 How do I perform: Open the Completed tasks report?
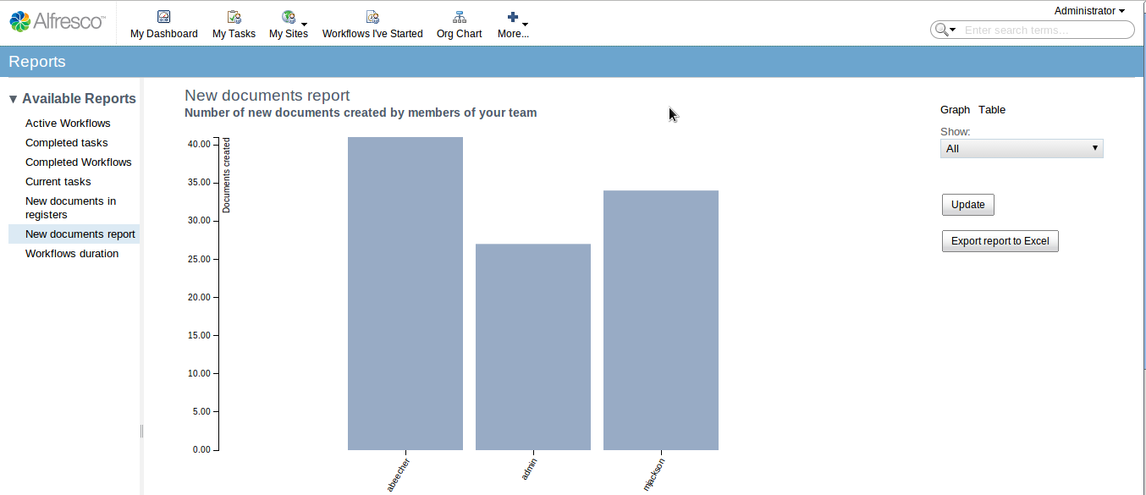[67, 143]
